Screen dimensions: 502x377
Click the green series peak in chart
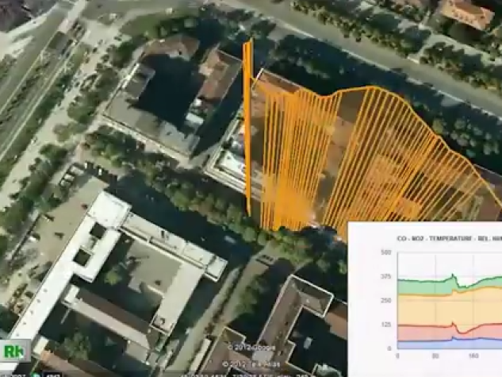(x=453, y=275)
